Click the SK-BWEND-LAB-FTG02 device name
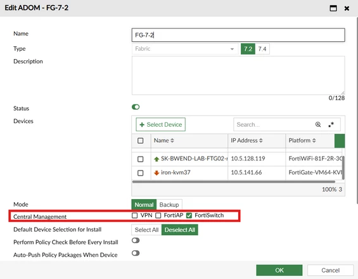 point(194,159)
